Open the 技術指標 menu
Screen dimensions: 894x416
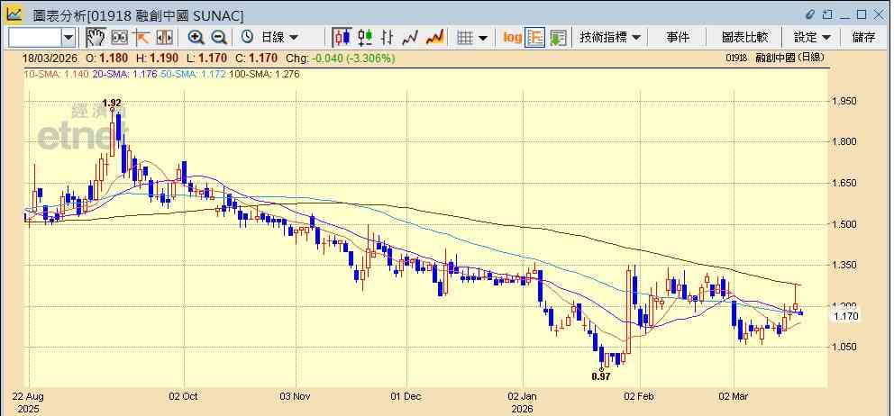(609, 38)
